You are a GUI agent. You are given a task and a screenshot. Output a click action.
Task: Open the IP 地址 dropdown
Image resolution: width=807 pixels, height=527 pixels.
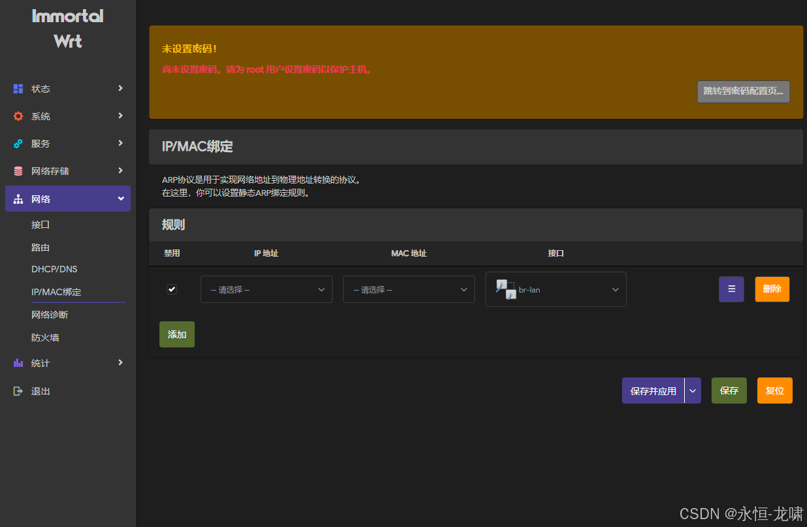coord(267,289)
